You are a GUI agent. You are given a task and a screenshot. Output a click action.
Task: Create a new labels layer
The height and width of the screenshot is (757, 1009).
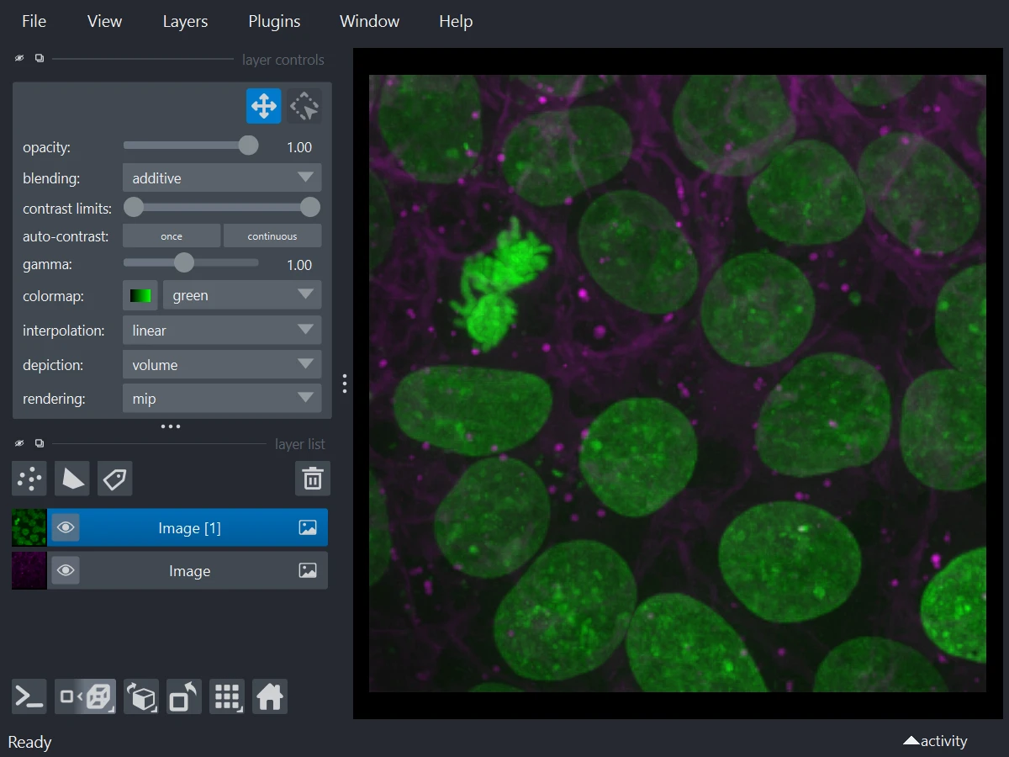pyautogui.click(x=115, y=479)
